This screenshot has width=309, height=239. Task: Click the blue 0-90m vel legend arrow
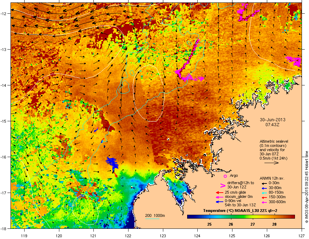(x=219, y=202)
